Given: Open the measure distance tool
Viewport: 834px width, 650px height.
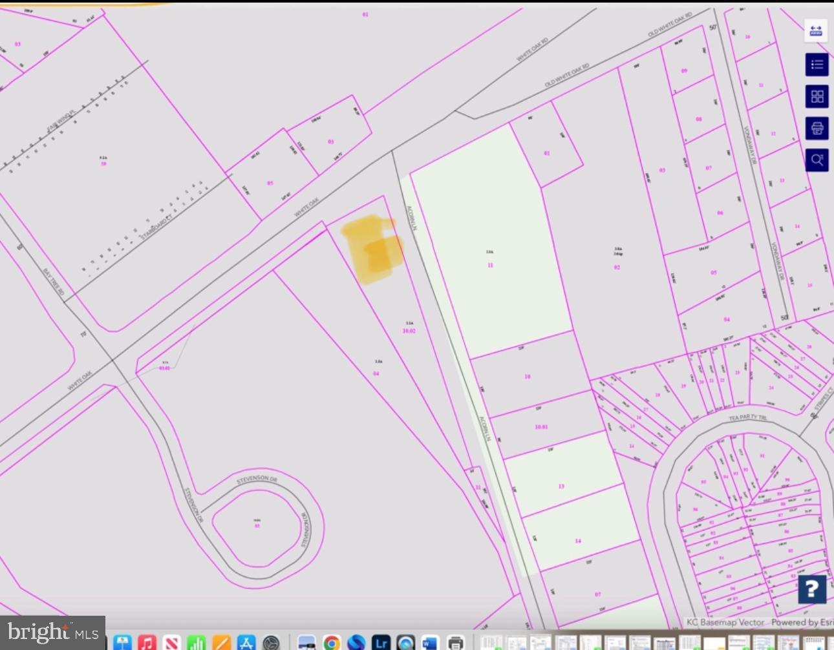Looking at the screenshot, I should tap(816, 30).
